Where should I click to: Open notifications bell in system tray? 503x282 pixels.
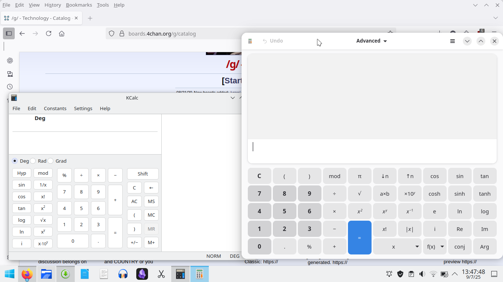click(389, 274)
